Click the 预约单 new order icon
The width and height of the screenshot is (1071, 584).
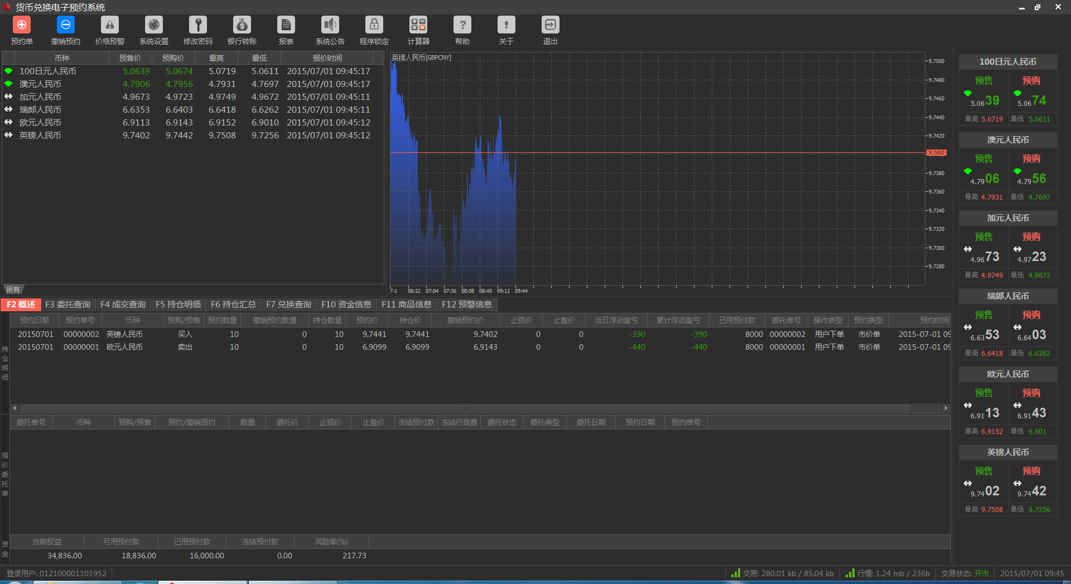[22, 26]
